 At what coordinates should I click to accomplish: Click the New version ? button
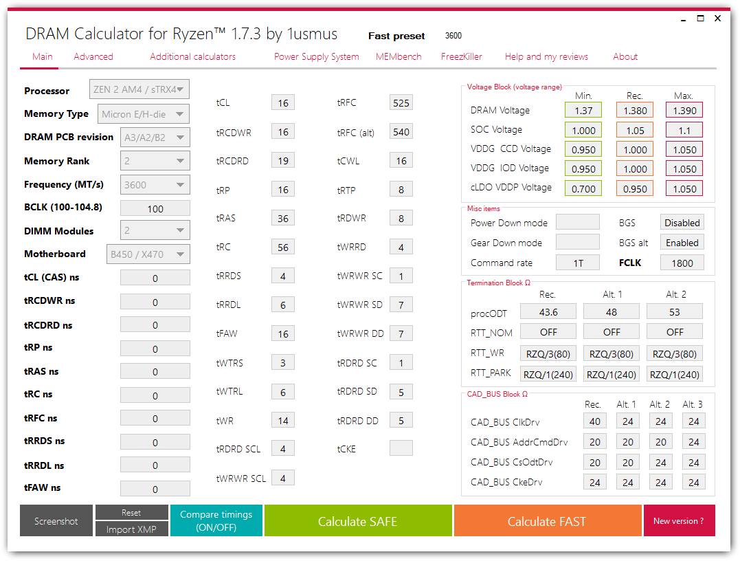point(679,520)
